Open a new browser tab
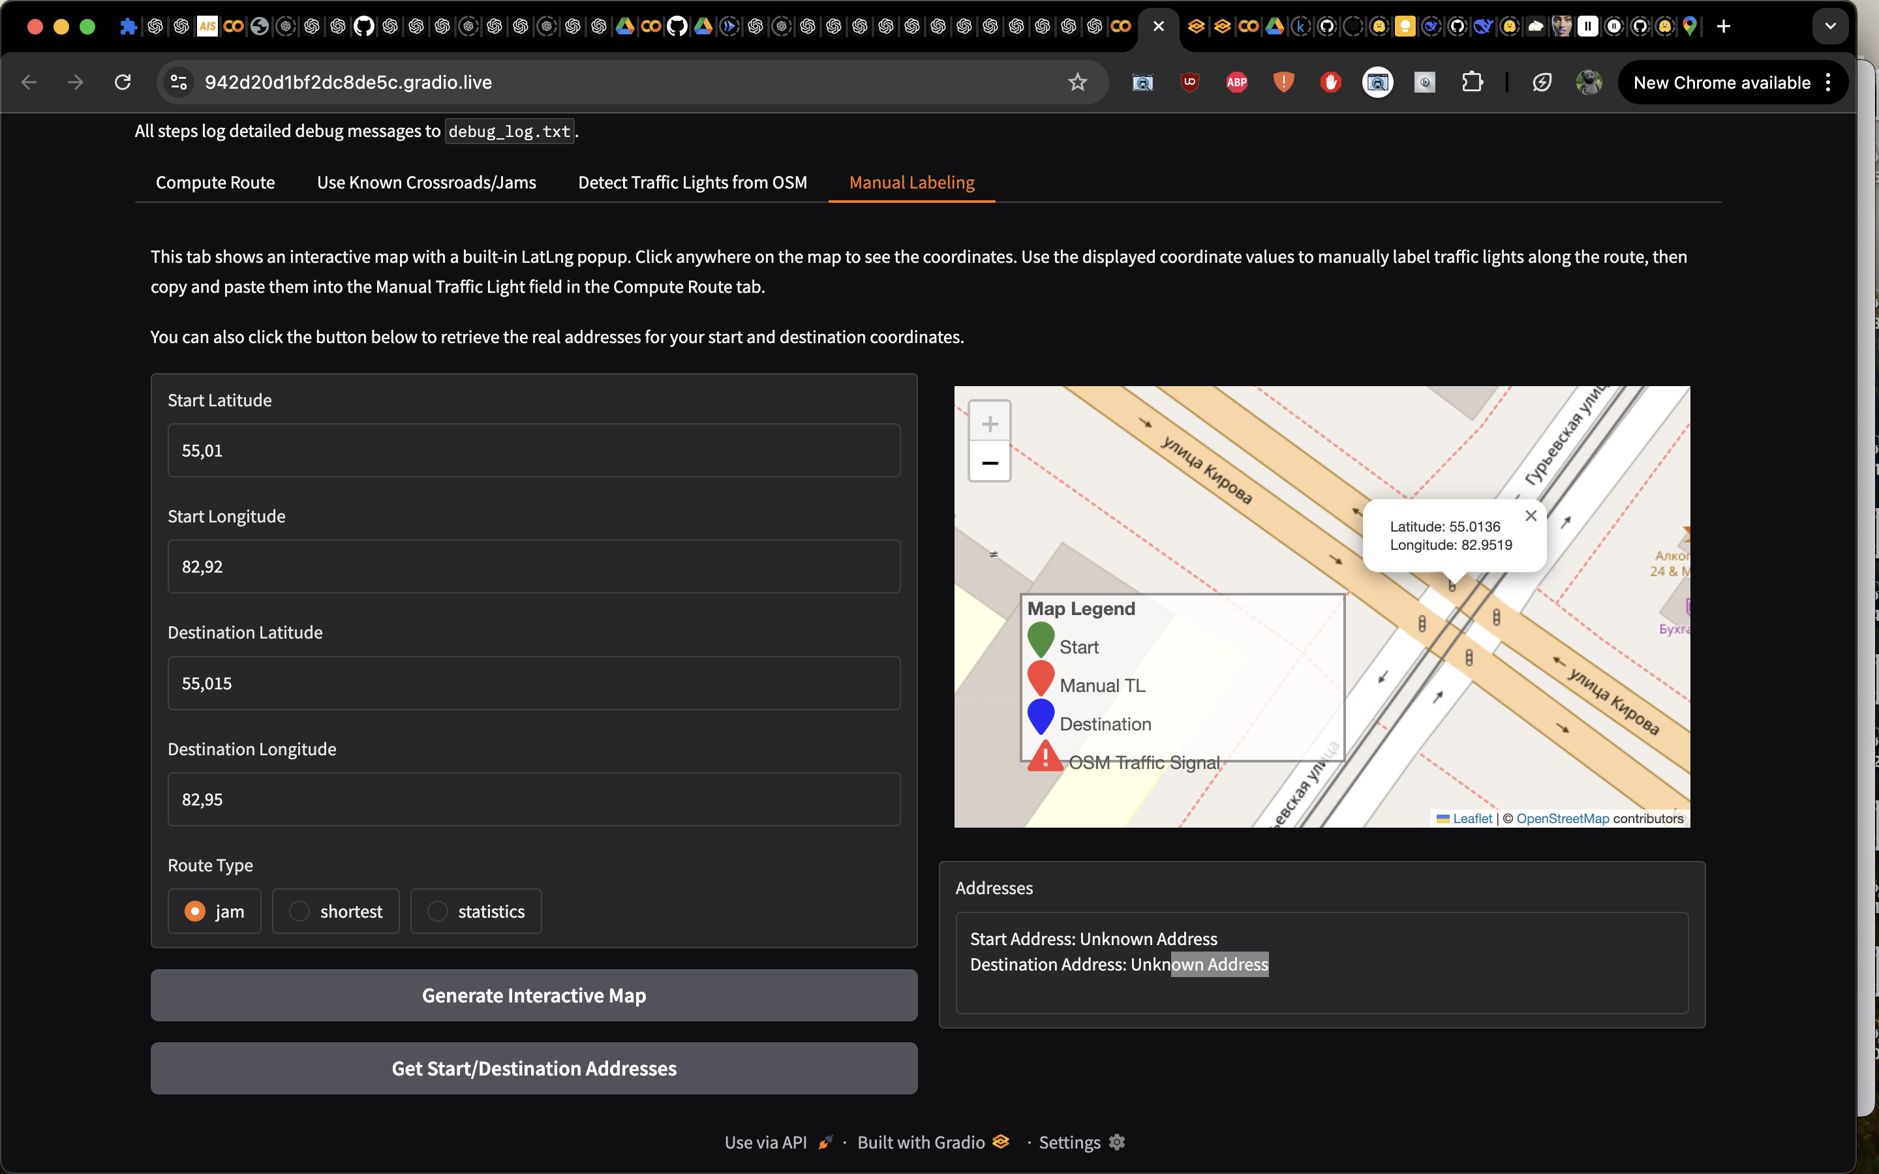 point(1724,26)
